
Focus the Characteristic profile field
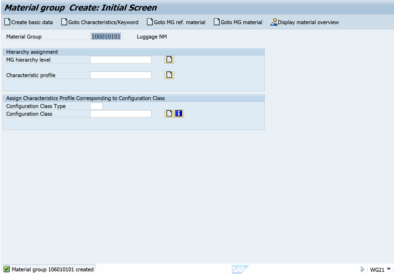(x=121, y=75)
